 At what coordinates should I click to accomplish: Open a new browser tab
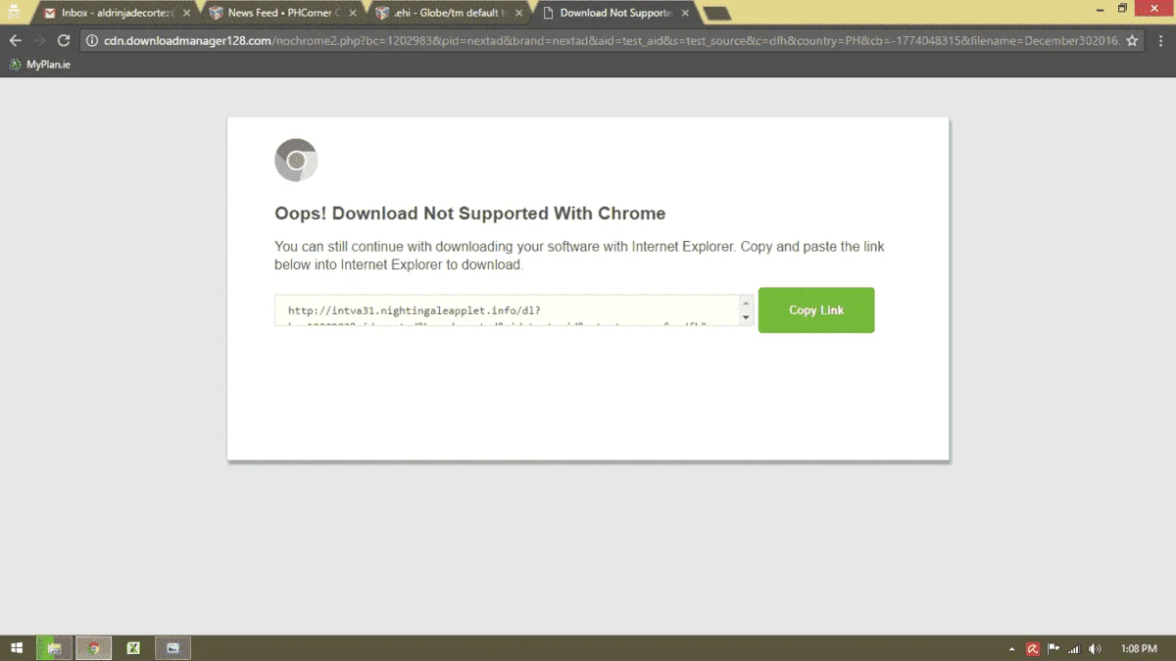717,14
